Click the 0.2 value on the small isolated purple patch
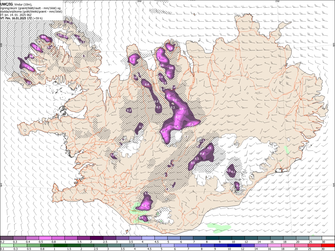Screen dimensions: 335x251 (x=129, y=111)
